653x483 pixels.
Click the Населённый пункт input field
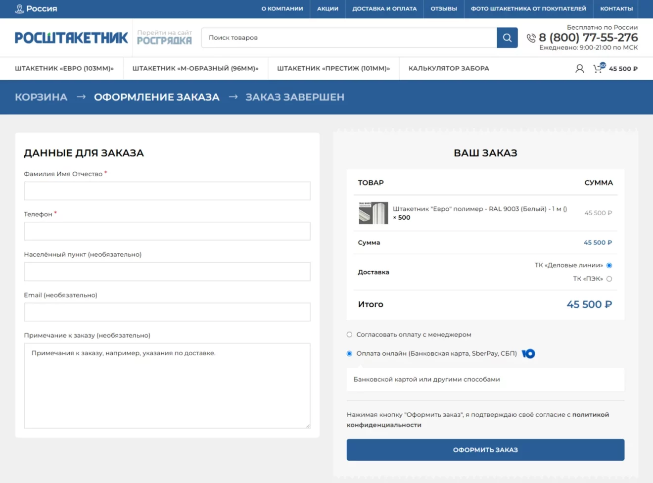pos(167,272)
